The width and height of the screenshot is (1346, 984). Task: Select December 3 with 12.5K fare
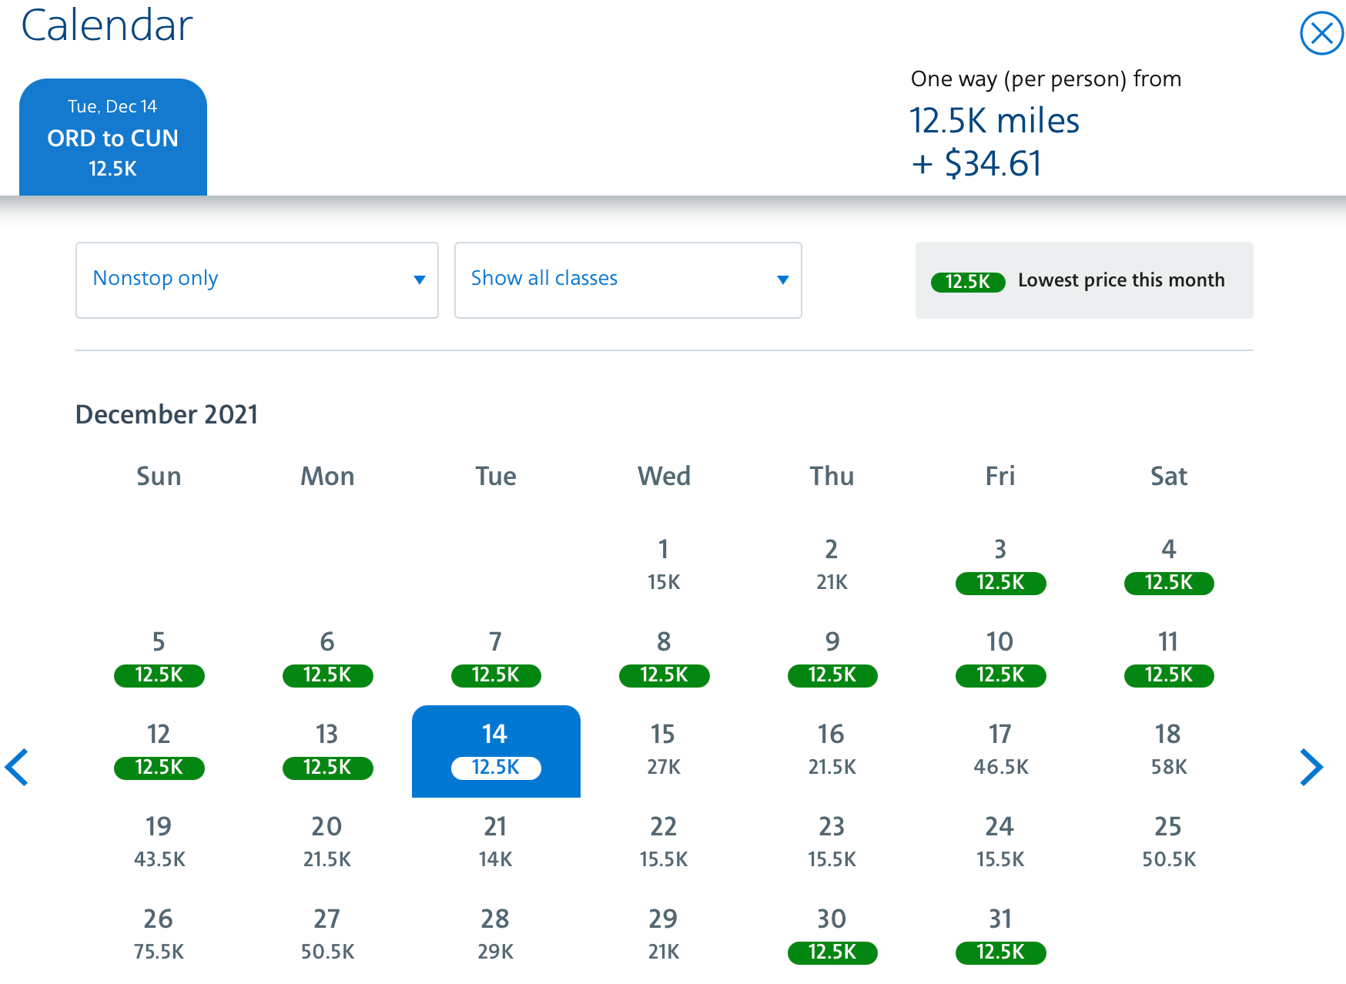tap(999, 565)
